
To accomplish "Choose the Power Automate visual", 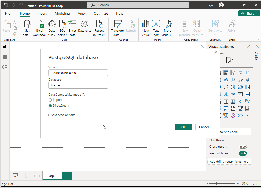I will (240, 115).
